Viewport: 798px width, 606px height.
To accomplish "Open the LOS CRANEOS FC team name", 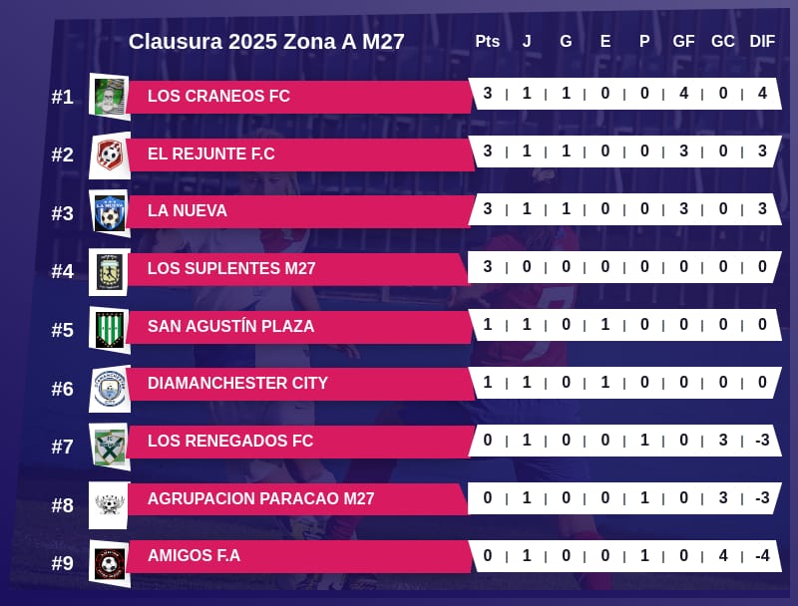I will (x=218, y=97).
